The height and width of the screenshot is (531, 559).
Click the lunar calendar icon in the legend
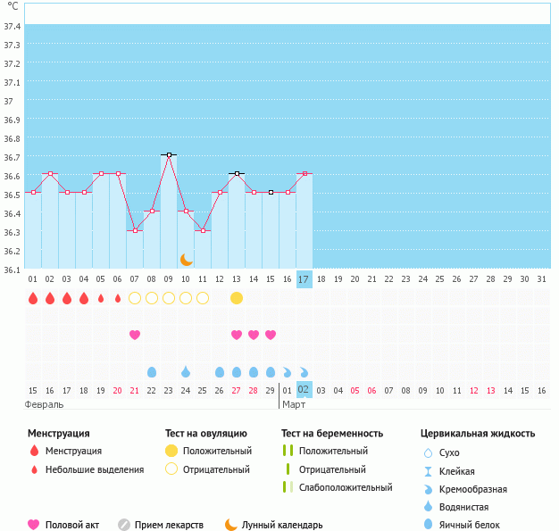coord(231,525)
